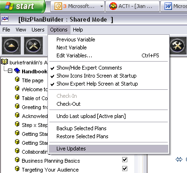Toggle Show/Hide Expert Comments option

point(109,68)
